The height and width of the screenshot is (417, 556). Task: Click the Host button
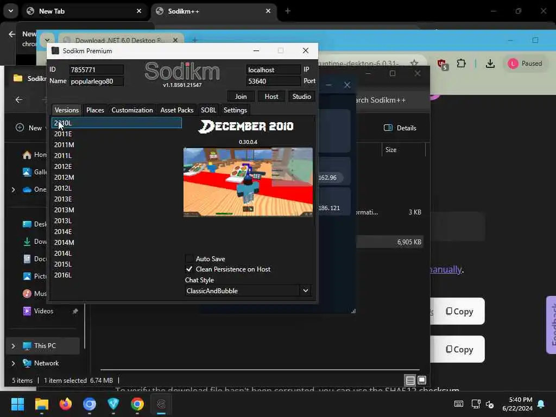tap(271, 97)
